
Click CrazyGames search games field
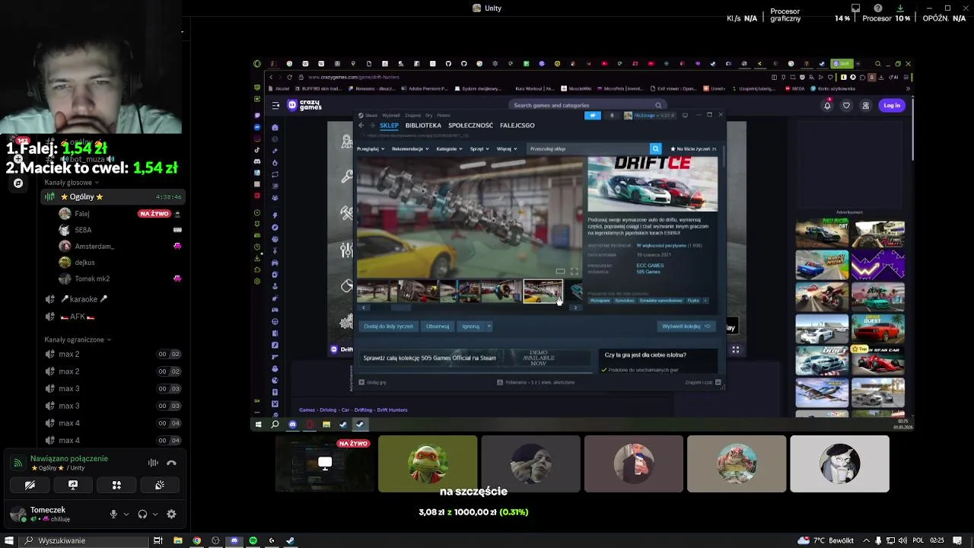coord(587,106)
